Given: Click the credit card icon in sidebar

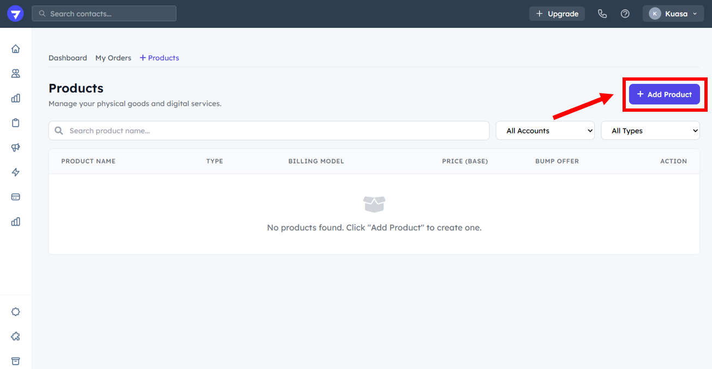Looking at the screenshot, I should (16, 197).
